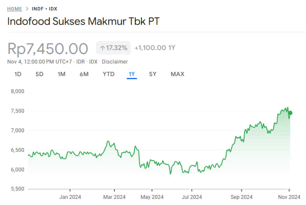This screenshot has width=306, height=205.
Task: Click the Sep 2024 label on the x-axis
Action: click(242, 197)
